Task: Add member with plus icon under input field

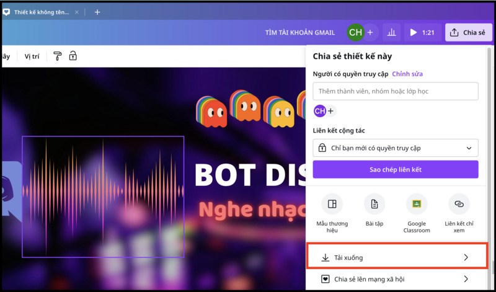Action: coord(330,111)
